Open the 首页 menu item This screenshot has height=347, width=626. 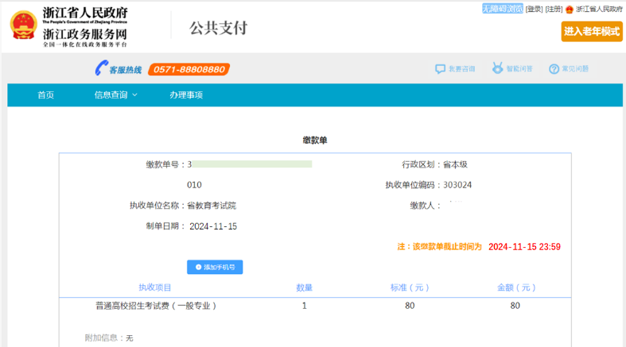click(x=46, y=95)
